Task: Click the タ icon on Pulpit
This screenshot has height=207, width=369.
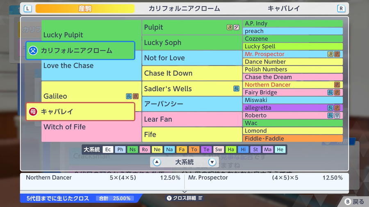Action: (x=236, y=27)
